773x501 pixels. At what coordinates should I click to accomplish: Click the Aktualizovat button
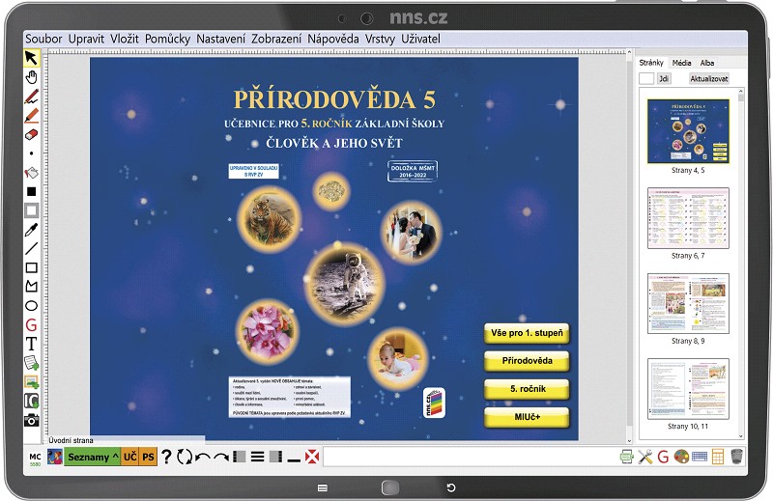click(709, 79)
